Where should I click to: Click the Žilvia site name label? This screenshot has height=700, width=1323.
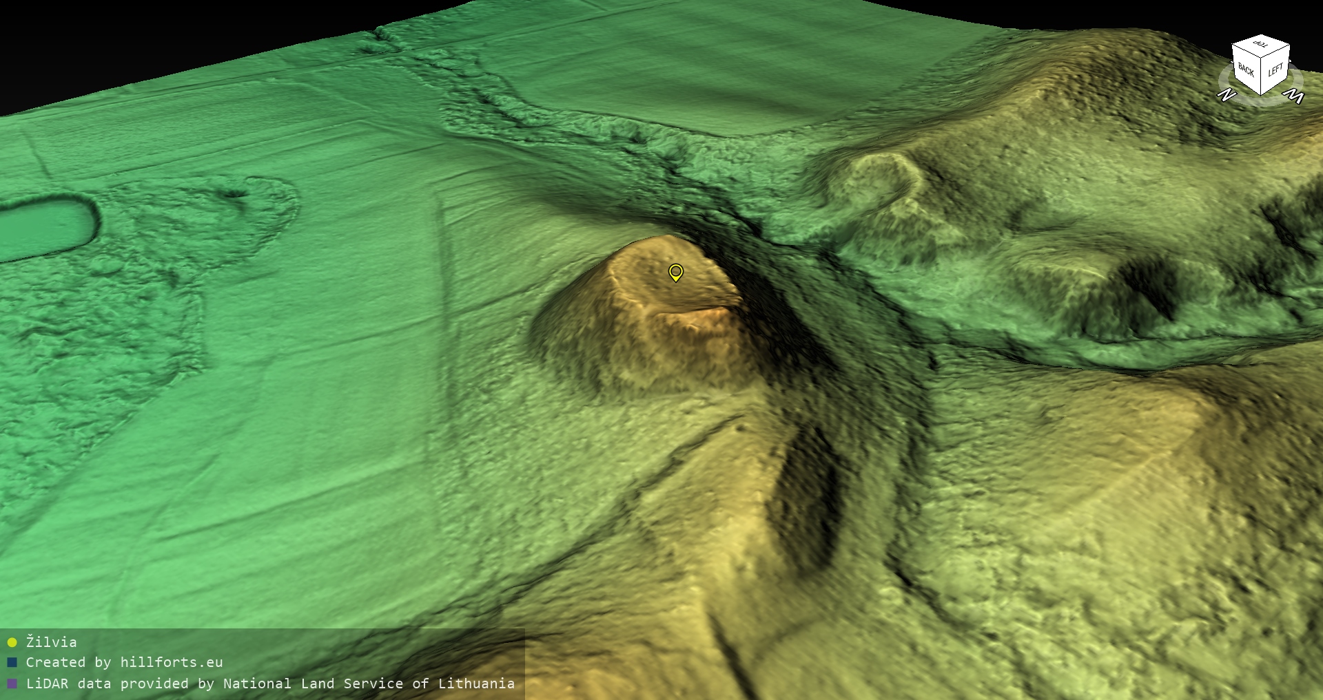point(52,642)
